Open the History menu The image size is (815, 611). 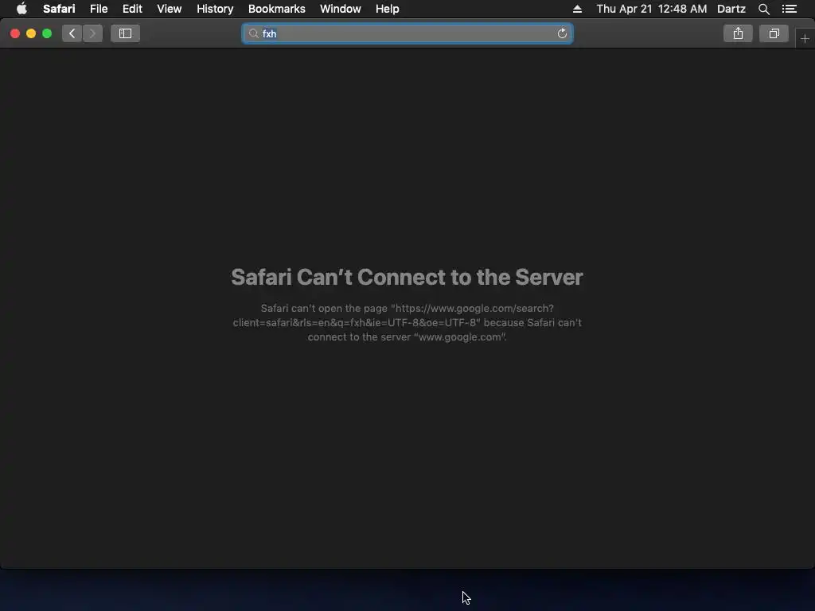coord(215,9)
